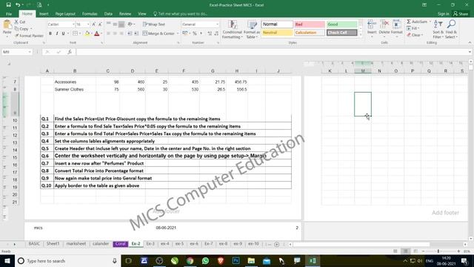474x267 pixels.
Task: Select column M header
Action: (363, 71)
